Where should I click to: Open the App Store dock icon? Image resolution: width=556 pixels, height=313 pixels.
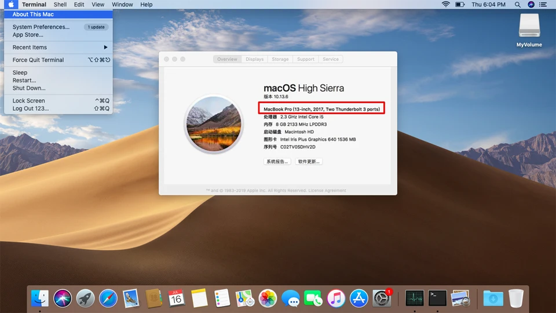(359, 299)
